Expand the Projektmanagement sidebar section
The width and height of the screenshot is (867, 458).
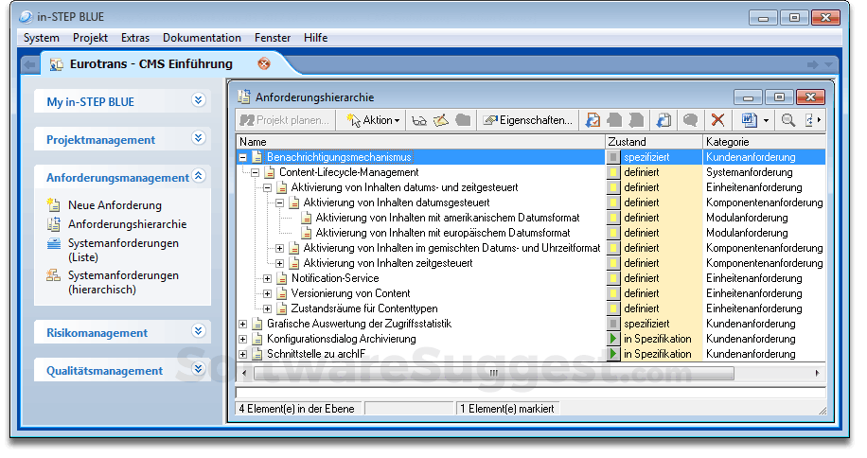(x=198, y=139)
